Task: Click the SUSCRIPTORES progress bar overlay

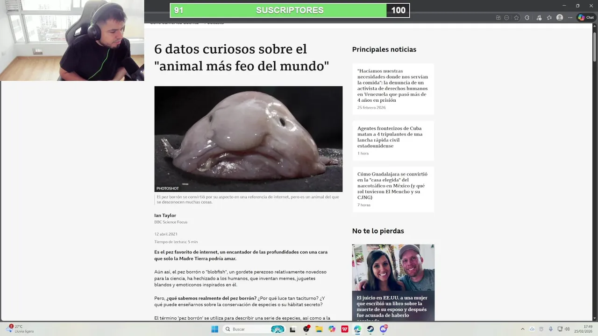Action: coord(290,10)
